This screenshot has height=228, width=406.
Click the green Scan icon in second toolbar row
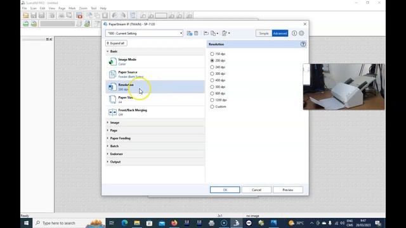click(x=26, y=24)
